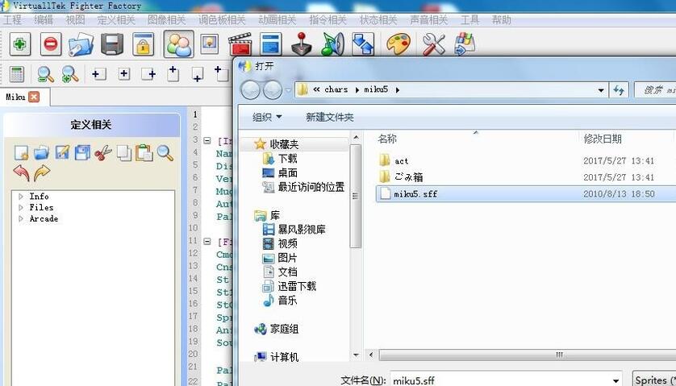Click the navigation pane vertical scrollbar
This screenshot has width=676, height=386.
pos(356,196)
